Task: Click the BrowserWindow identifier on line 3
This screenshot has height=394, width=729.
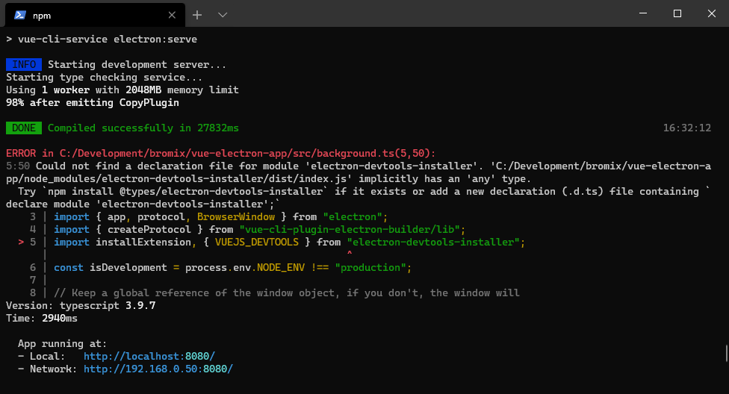Action: pos(236,217)
